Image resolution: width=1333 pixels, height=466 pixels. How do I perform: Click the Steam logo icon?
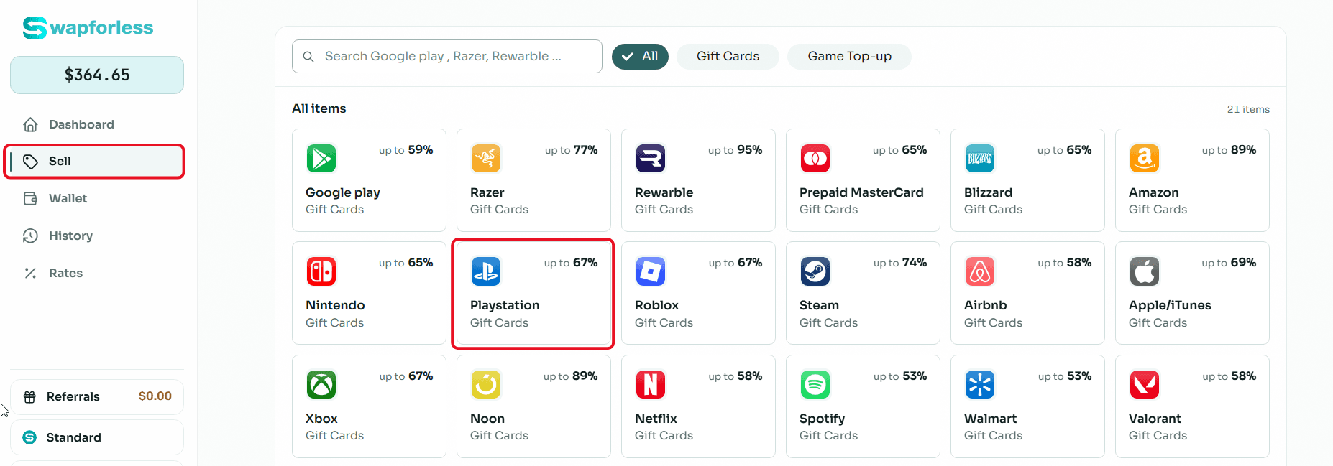coord(815,271)
